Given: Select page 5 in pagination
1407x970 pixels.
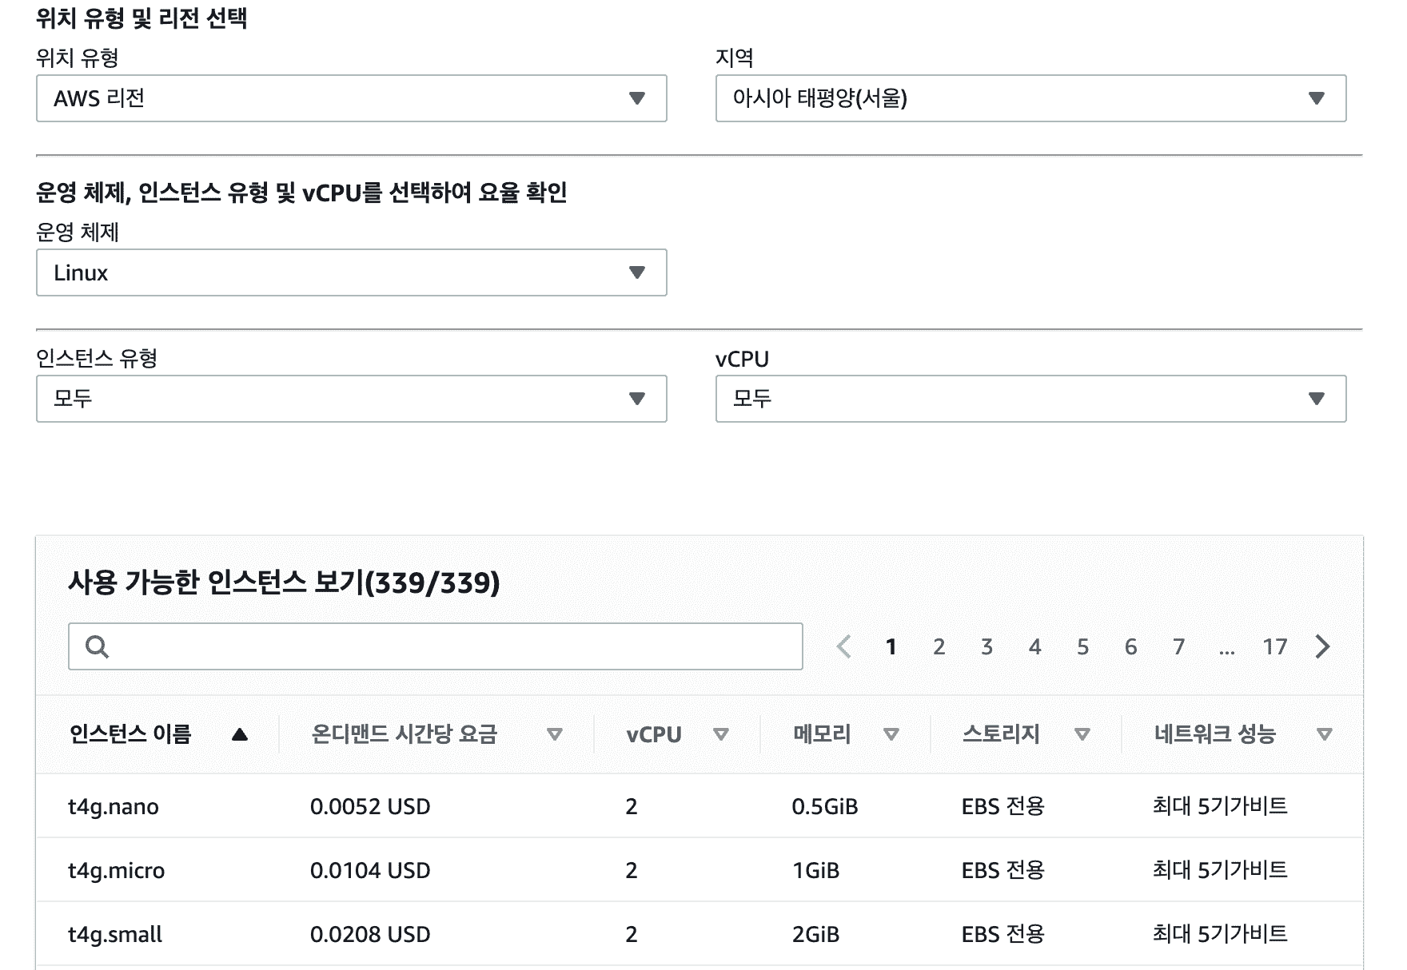Looking at the screenshot, I should coord(1082,646).
